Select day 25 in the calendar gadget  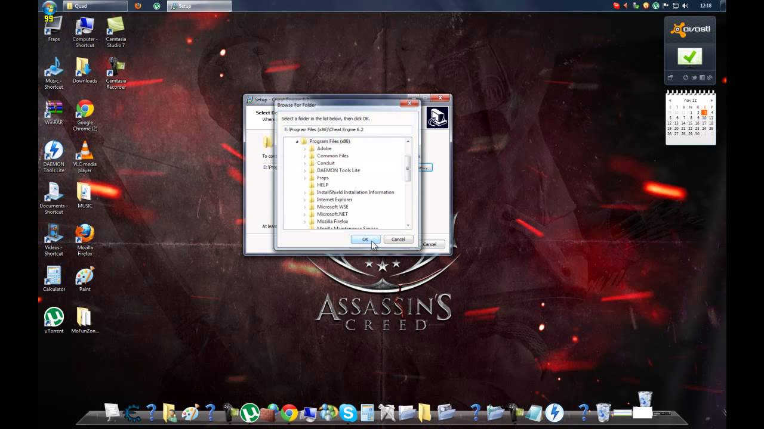click(711, 128)
